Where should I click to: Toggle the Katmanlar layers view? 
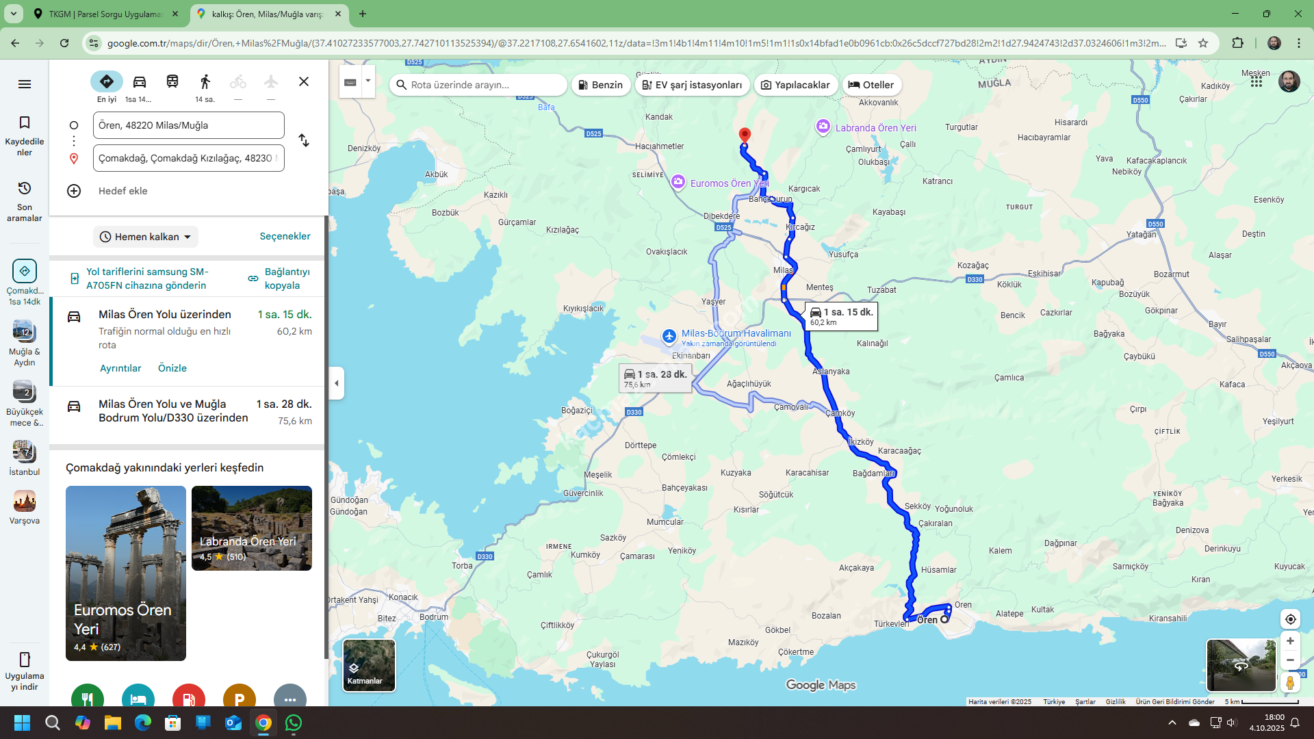coord(369,666)
